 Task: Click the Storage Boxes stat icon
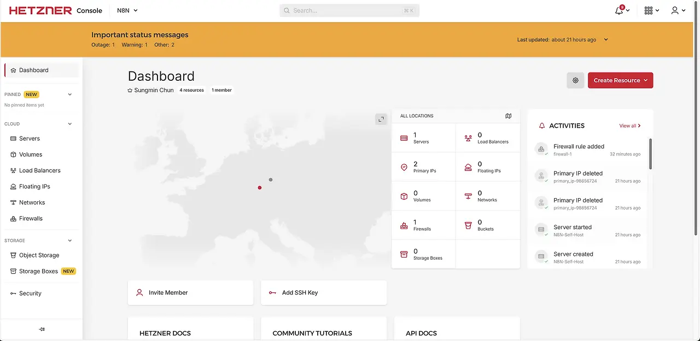404,254
